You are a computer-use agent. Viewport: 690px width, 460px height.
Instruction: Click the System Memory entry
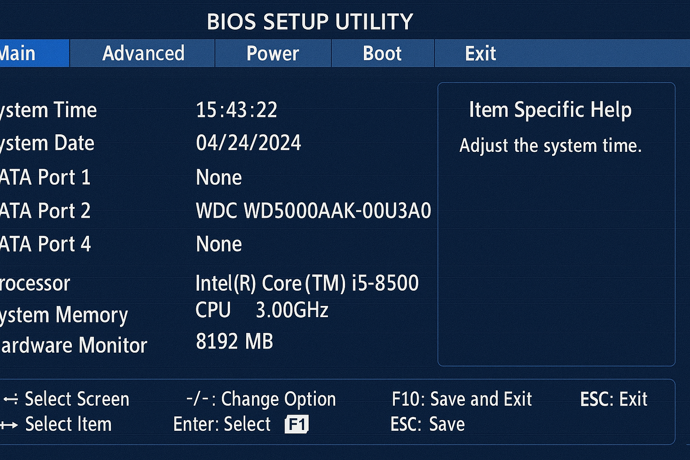63,314
